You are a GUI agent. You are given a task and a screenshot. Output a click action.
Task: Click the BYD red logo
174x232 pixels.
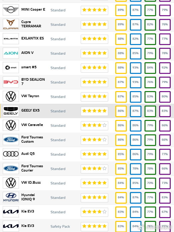(11, 82)
